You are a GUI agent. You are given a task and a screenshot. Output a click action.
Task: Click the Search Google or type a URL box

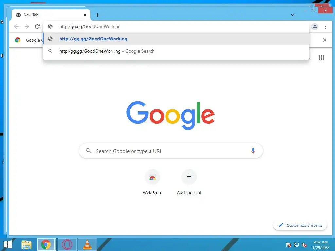pos(171,151)
